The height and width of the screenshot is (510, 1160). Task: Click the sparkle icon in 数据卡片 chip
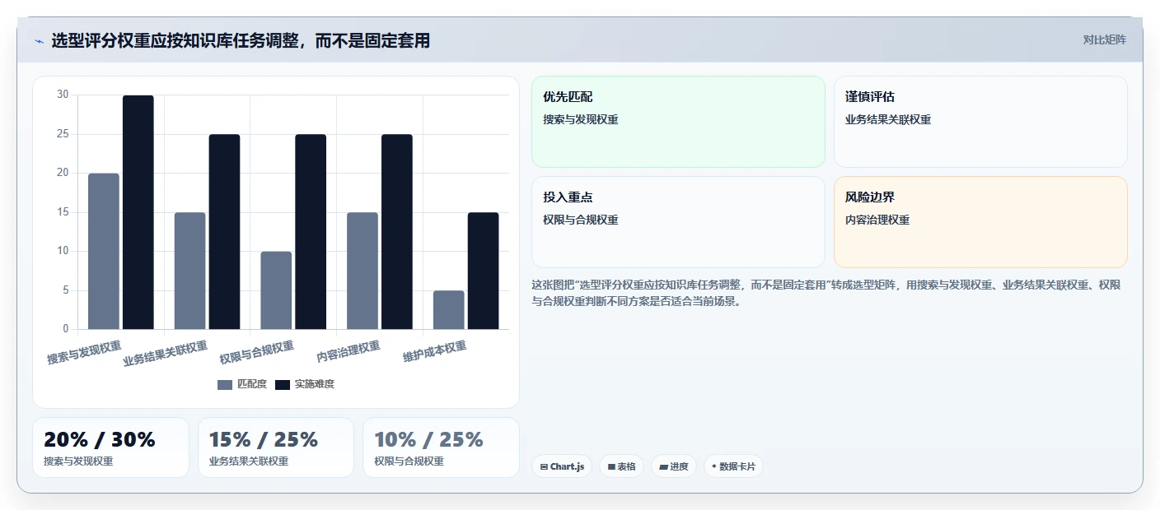(x=714, y=466)
